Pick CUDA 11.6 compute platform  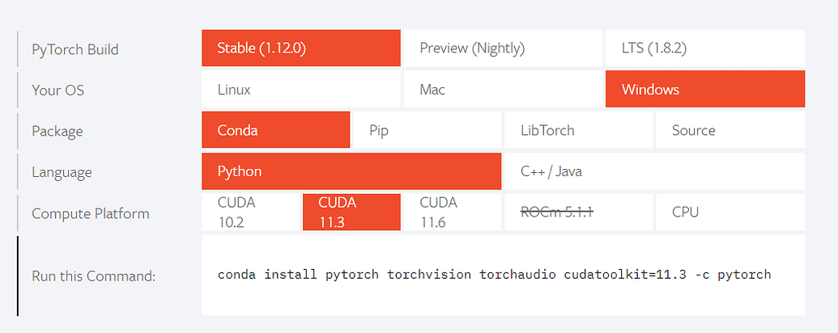coord(452,213)
